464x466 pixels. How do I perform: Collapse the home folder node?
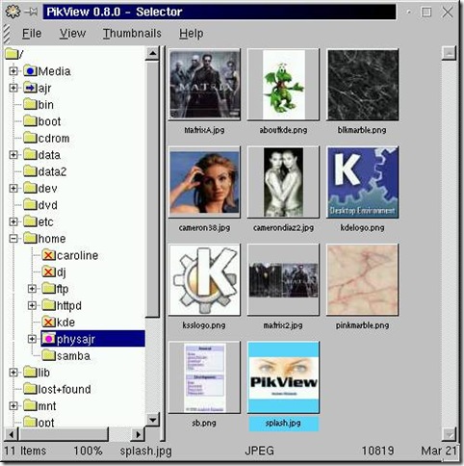tap(13, 239)
